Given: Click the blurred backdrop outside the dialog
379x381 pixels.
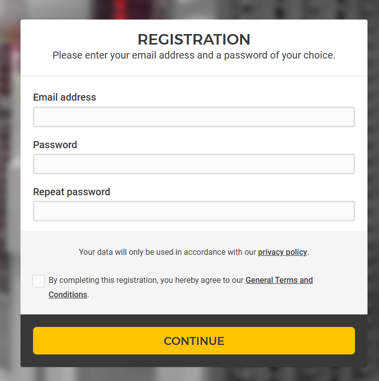Looking at the screenshot, I should click(x=10, y=200).
